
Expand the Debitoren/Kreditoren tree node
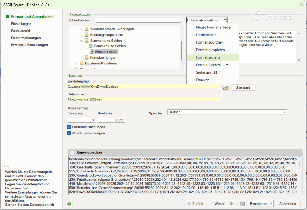pyautogui.click(x=76, y=64)
